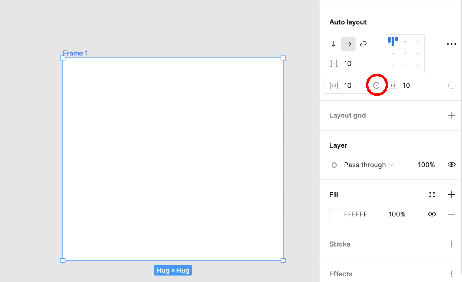
Task: Select the horizontal padding icon
Action: pos(334,85)
